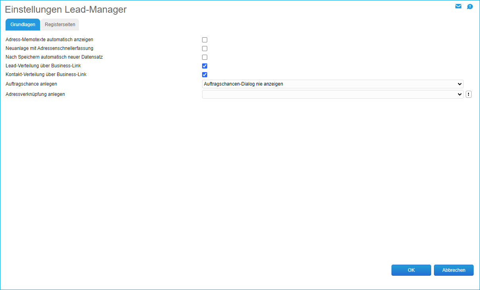Disable Lead-Verteilung über Business-Link

204,66
